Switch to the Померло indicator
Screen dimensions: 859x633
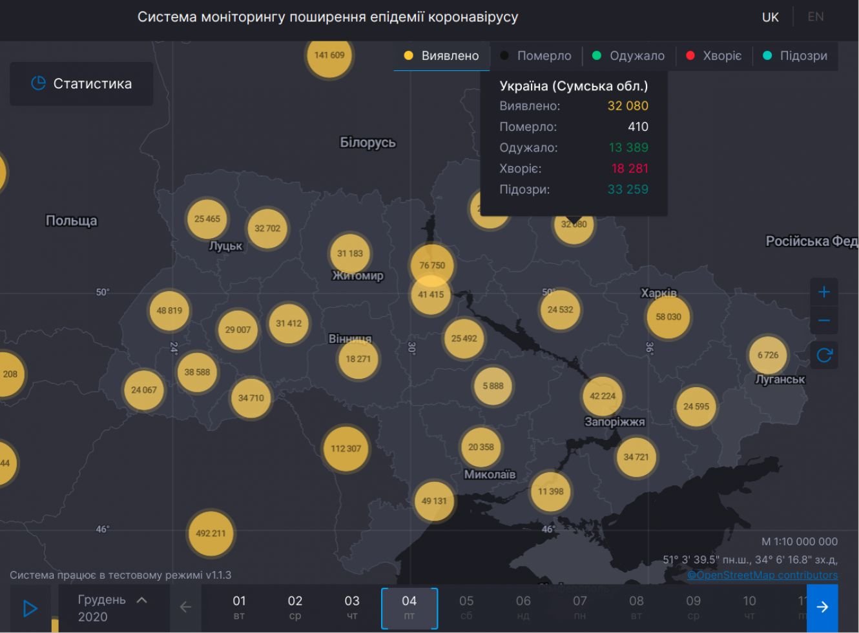click(536, 56)
